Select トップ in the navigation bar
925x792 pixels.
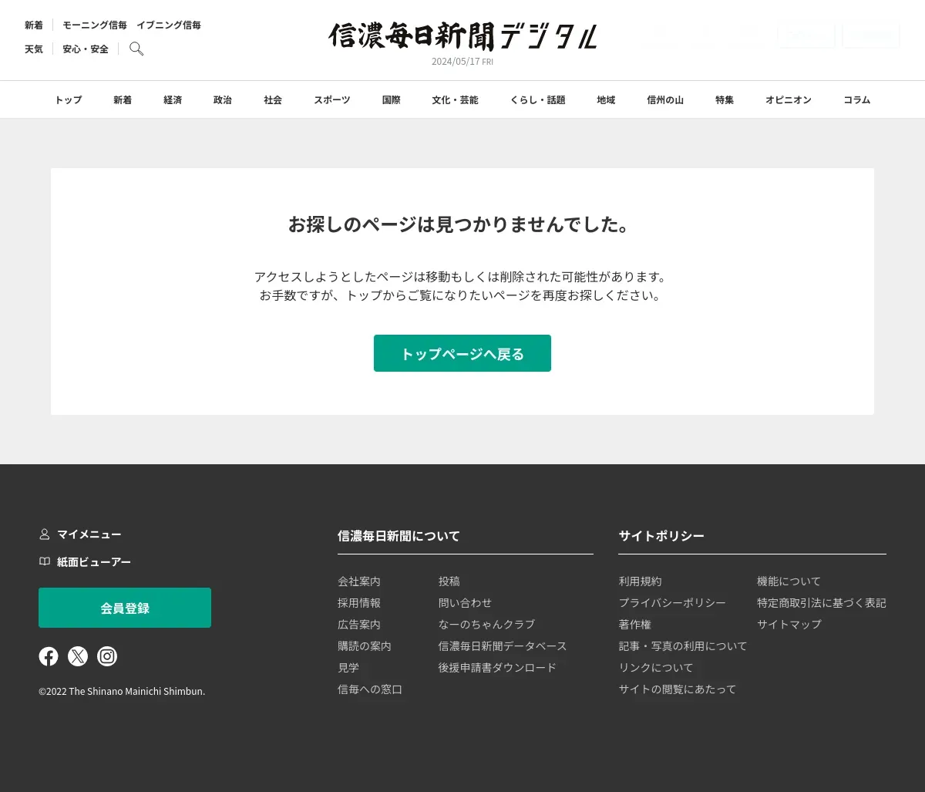(x=68, y=100)
